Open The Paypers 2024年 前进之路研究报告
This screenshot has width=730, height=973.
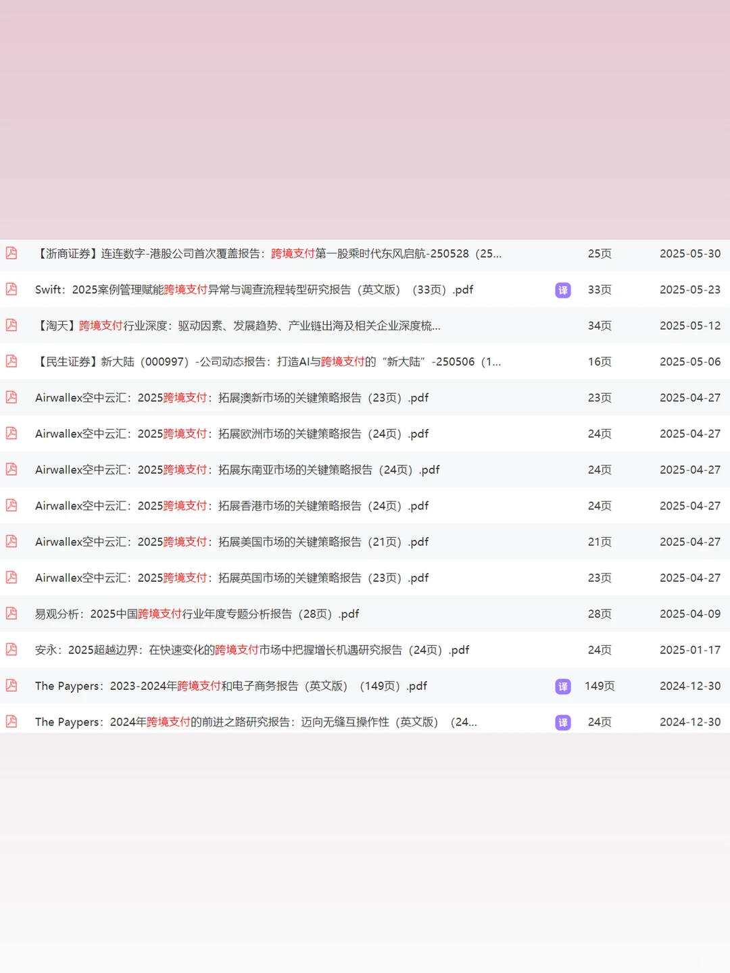256,722
